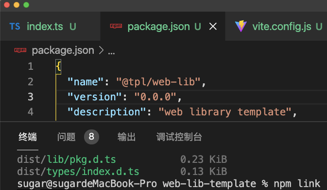Select package.json in the breadcrumb path

tap(63, 50)
